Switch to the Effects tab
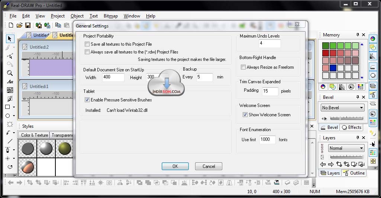This screenshot has width=381, height=198. click(352, 127)
